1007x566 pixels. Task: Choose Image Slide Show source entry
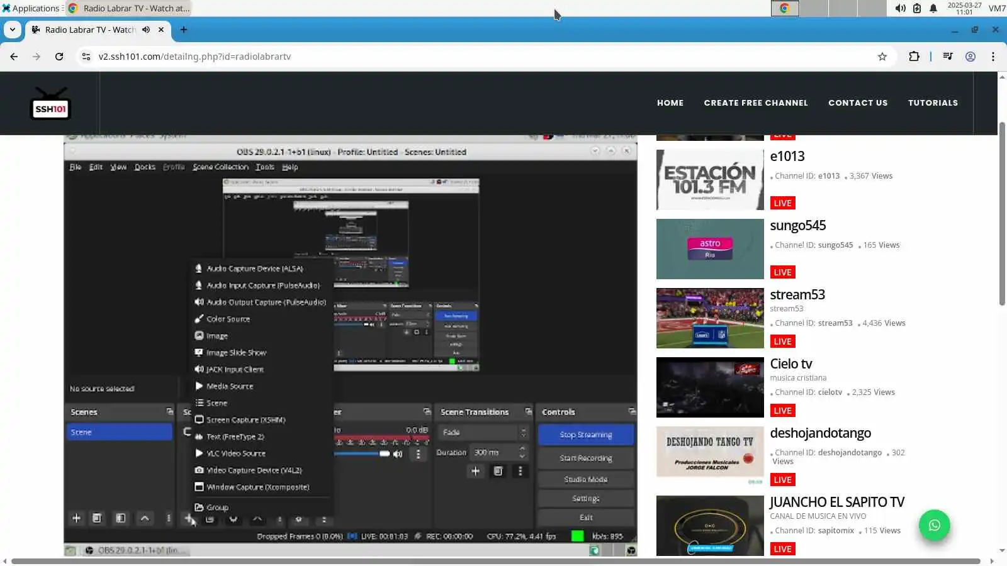click(x=236, y=353)
